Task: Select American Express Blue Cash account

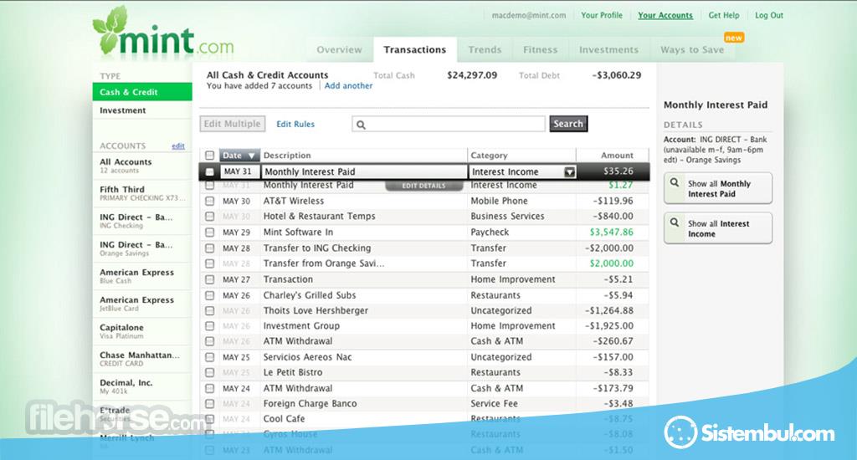Action: click(142, 276)
